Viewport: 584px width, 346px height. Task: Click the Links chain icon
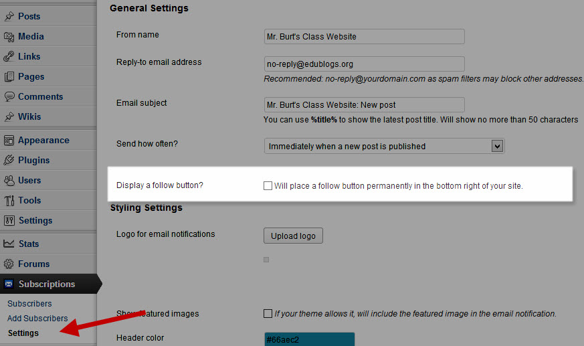click(9, 56)
